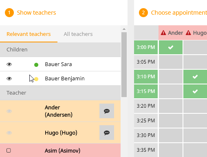Toggle faded eye for Ander (Andersen)
This screenshot has height=157, width=207.
[x=9, y=111]
